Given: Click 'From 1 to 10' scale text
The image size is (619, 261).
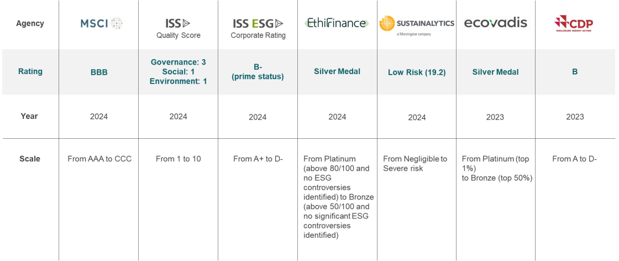Looking at the screenshot, I should coord(179,159).
